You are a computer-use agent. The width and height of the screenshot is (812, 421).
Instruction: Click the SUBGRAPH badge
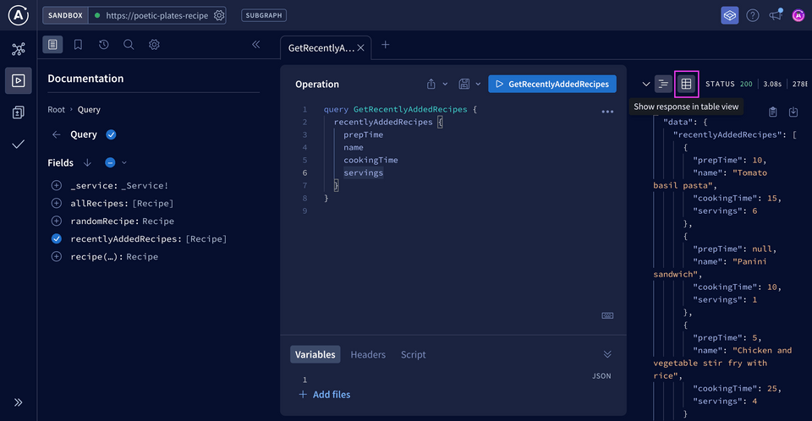pos(264,15)
